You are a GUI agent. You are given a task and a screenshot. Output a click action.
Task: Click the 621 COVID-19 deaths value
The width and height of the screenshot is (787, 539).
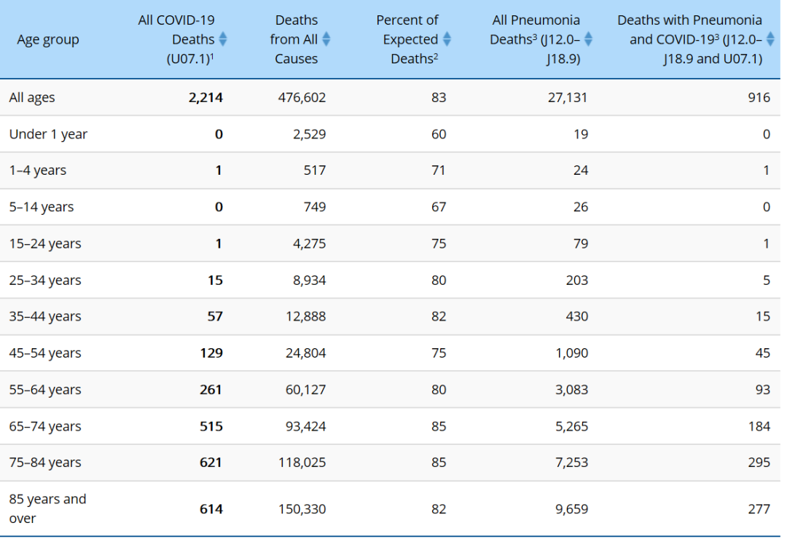pos(211,463)
